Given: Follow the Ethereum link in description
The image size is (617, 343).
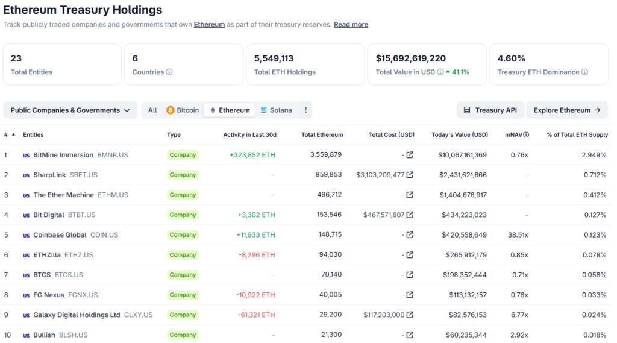Looking at the screenshot, I should [x=209, y=25].
